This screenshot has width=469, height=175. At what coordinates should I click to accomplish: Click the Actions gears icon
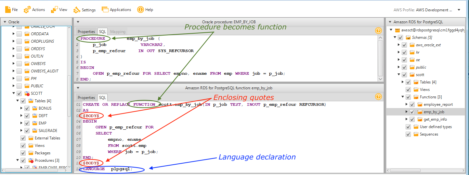point(27,10)
